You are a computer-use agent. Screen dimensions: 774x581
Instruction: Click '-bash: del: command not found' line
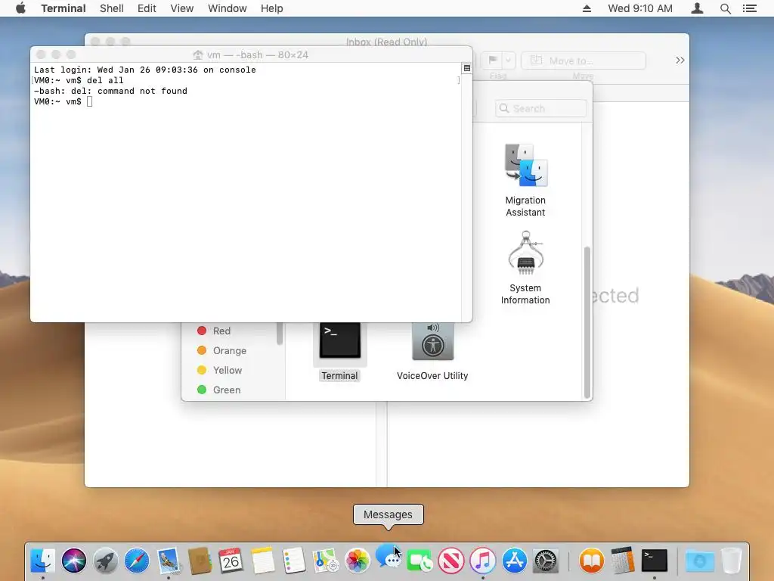pyautogui.click(x=110, y=92)
